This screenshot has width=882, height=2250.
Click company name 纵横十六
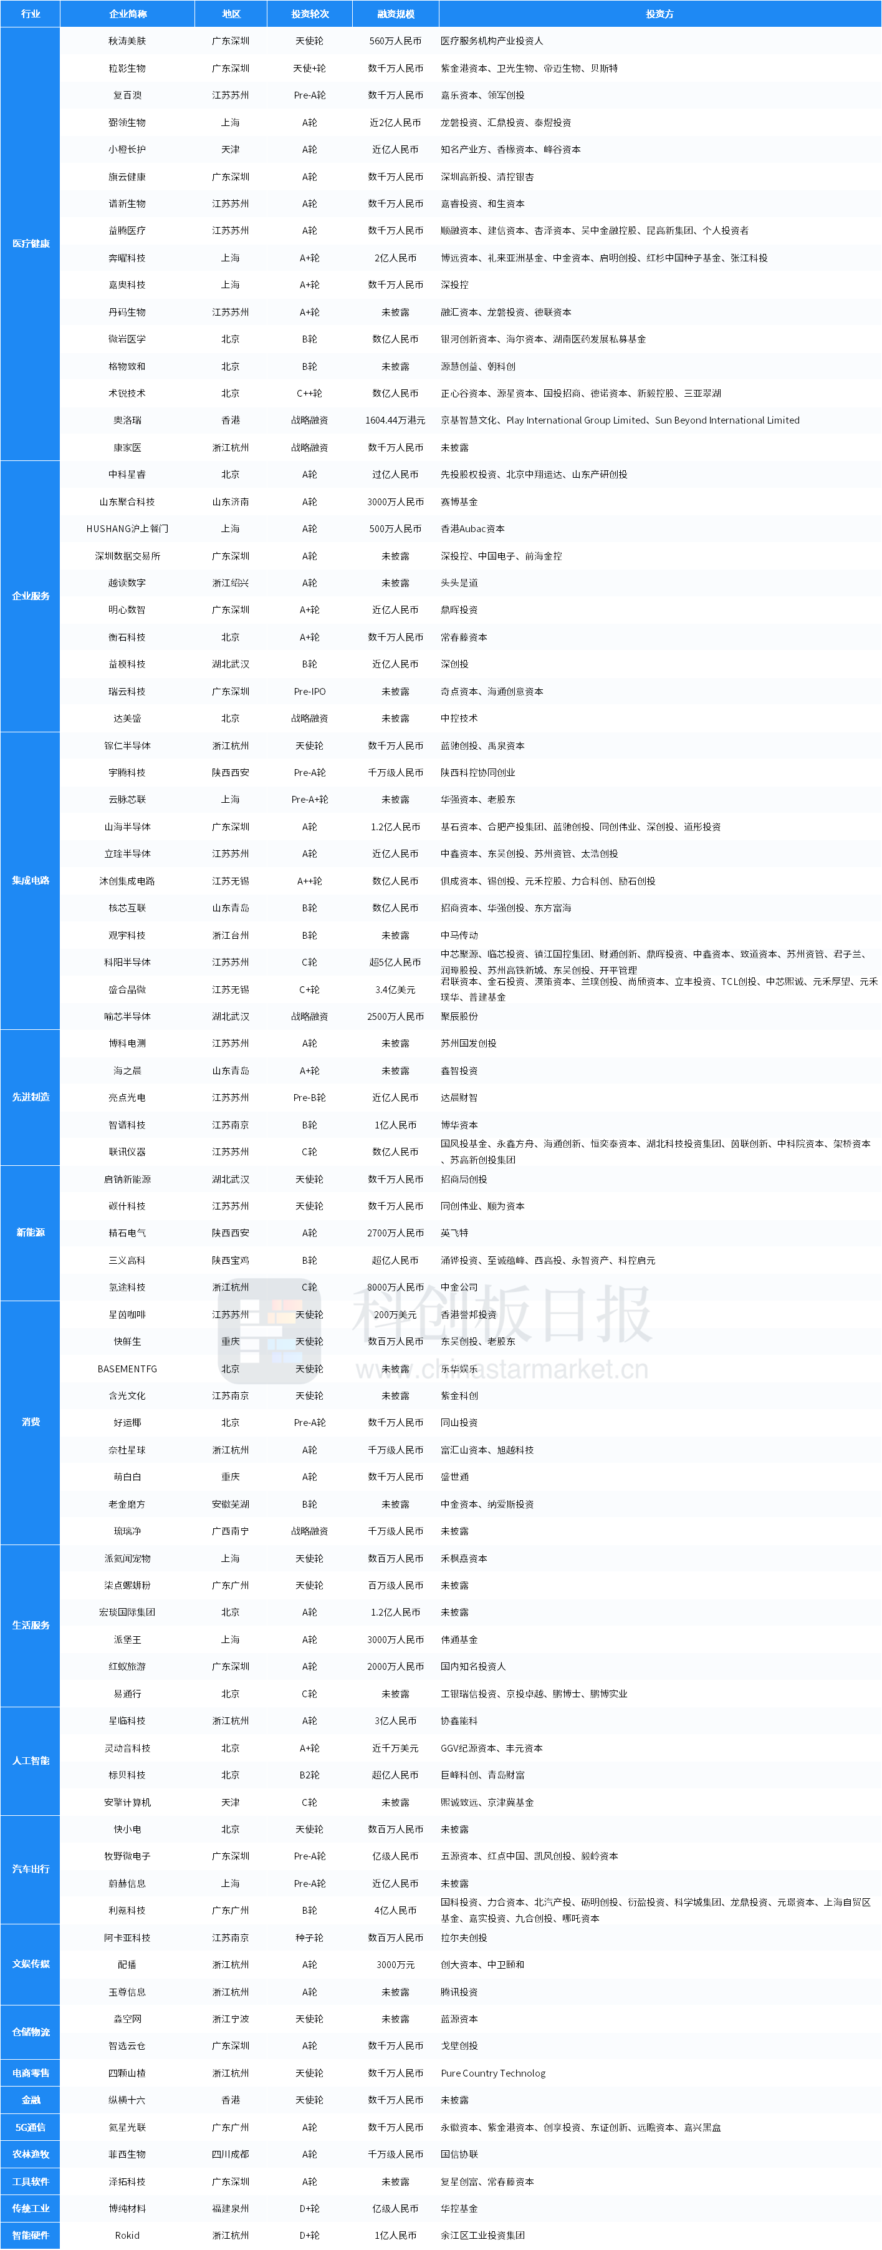click(127, 2100)
